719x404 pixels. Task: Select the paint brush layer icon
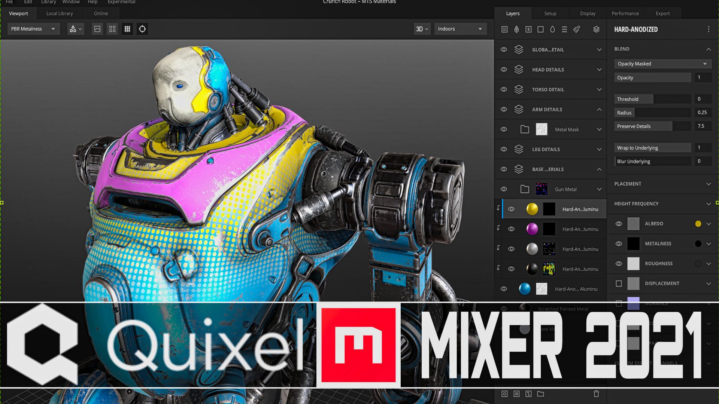pyautogui.click(x=576, y=29)
